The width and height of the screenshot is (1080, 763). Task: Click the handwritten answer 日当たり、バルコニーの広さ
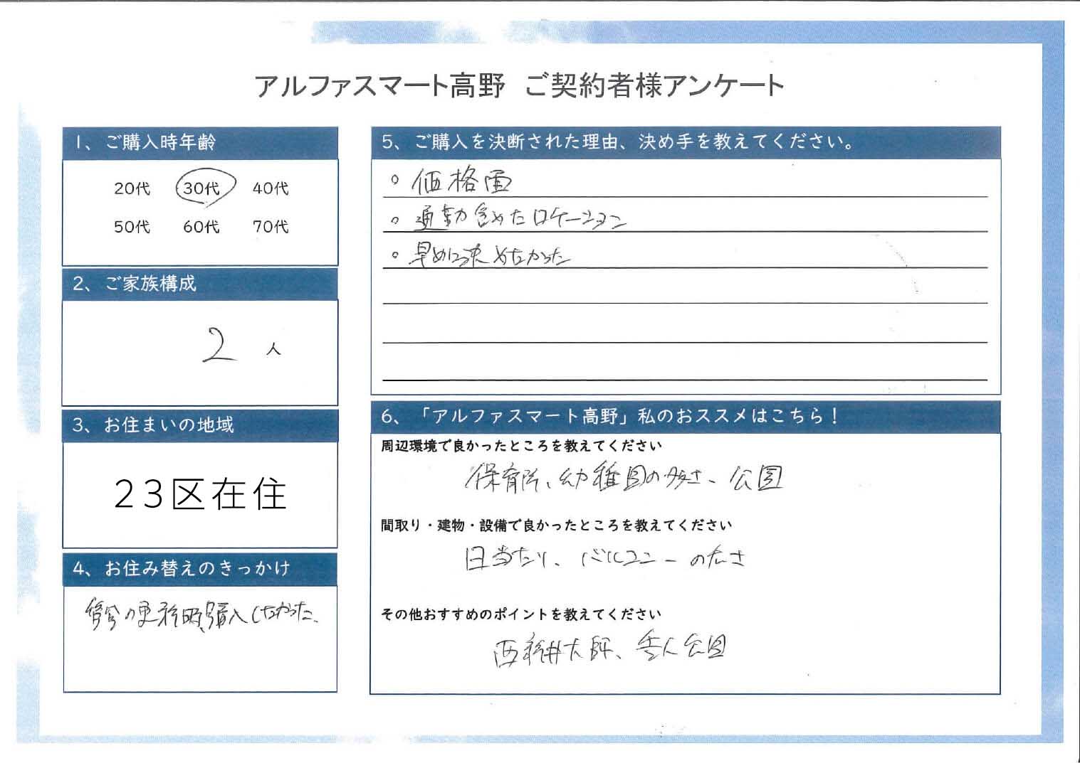pyautogui.click(x=604, y=560)
